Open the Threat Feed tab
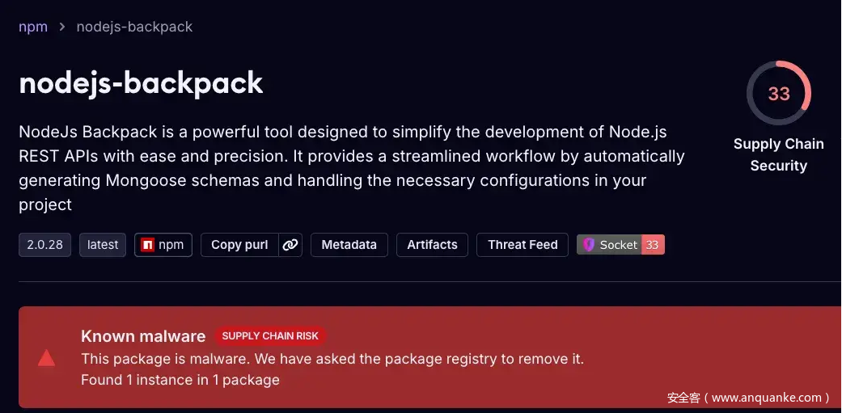842x413 pixels. click(523, 245)
